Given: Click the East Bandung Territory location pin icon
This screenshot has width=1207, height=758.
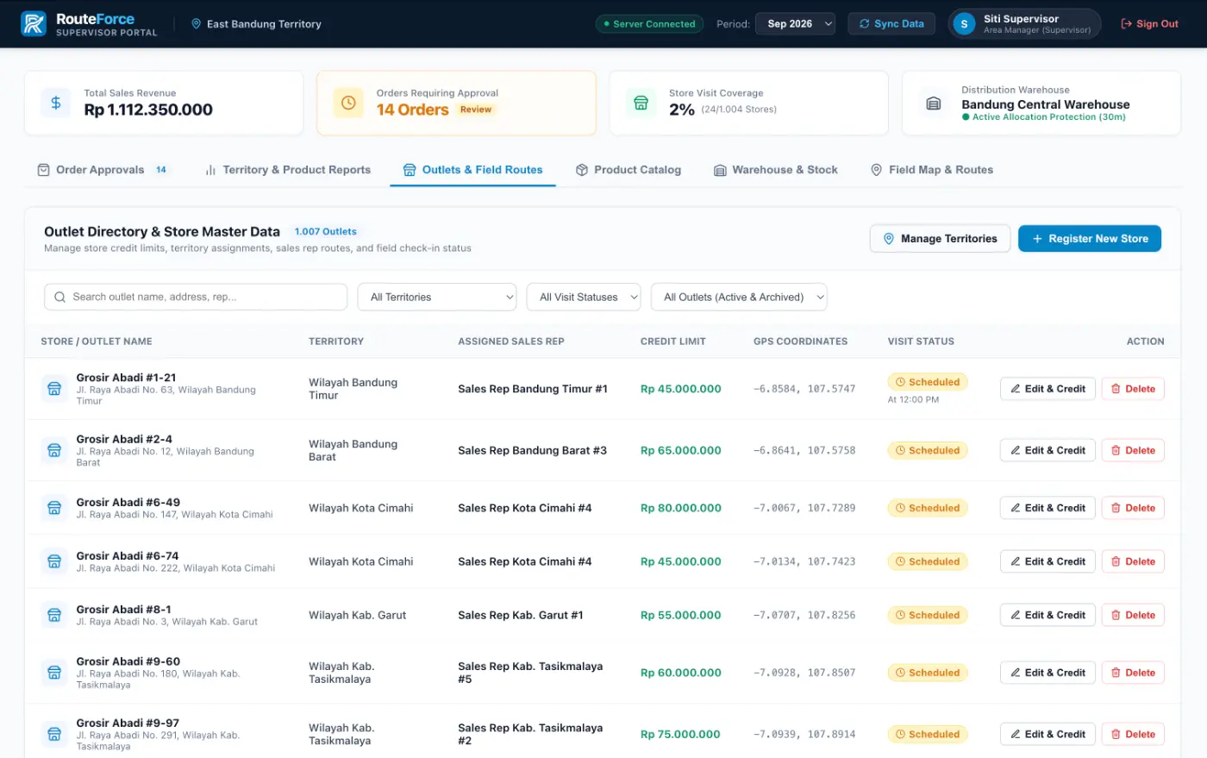Looking at the screenshot, I should 196,24.
